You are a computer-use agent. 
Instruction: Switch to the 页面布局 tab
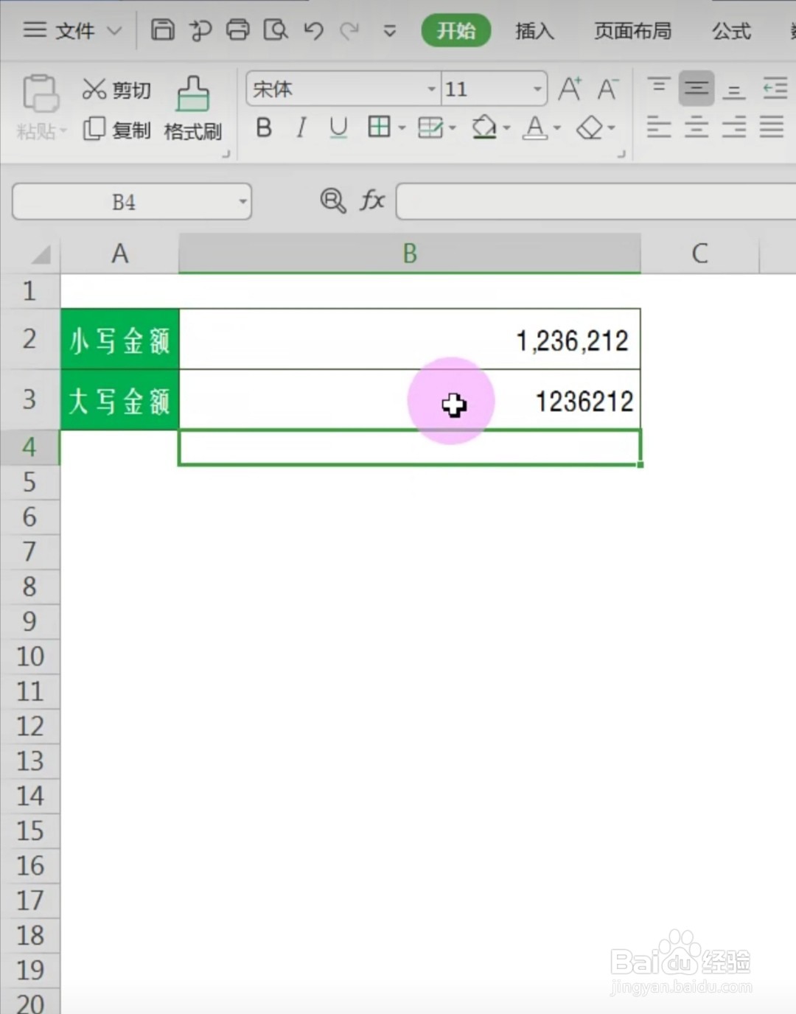coord(633,31)
